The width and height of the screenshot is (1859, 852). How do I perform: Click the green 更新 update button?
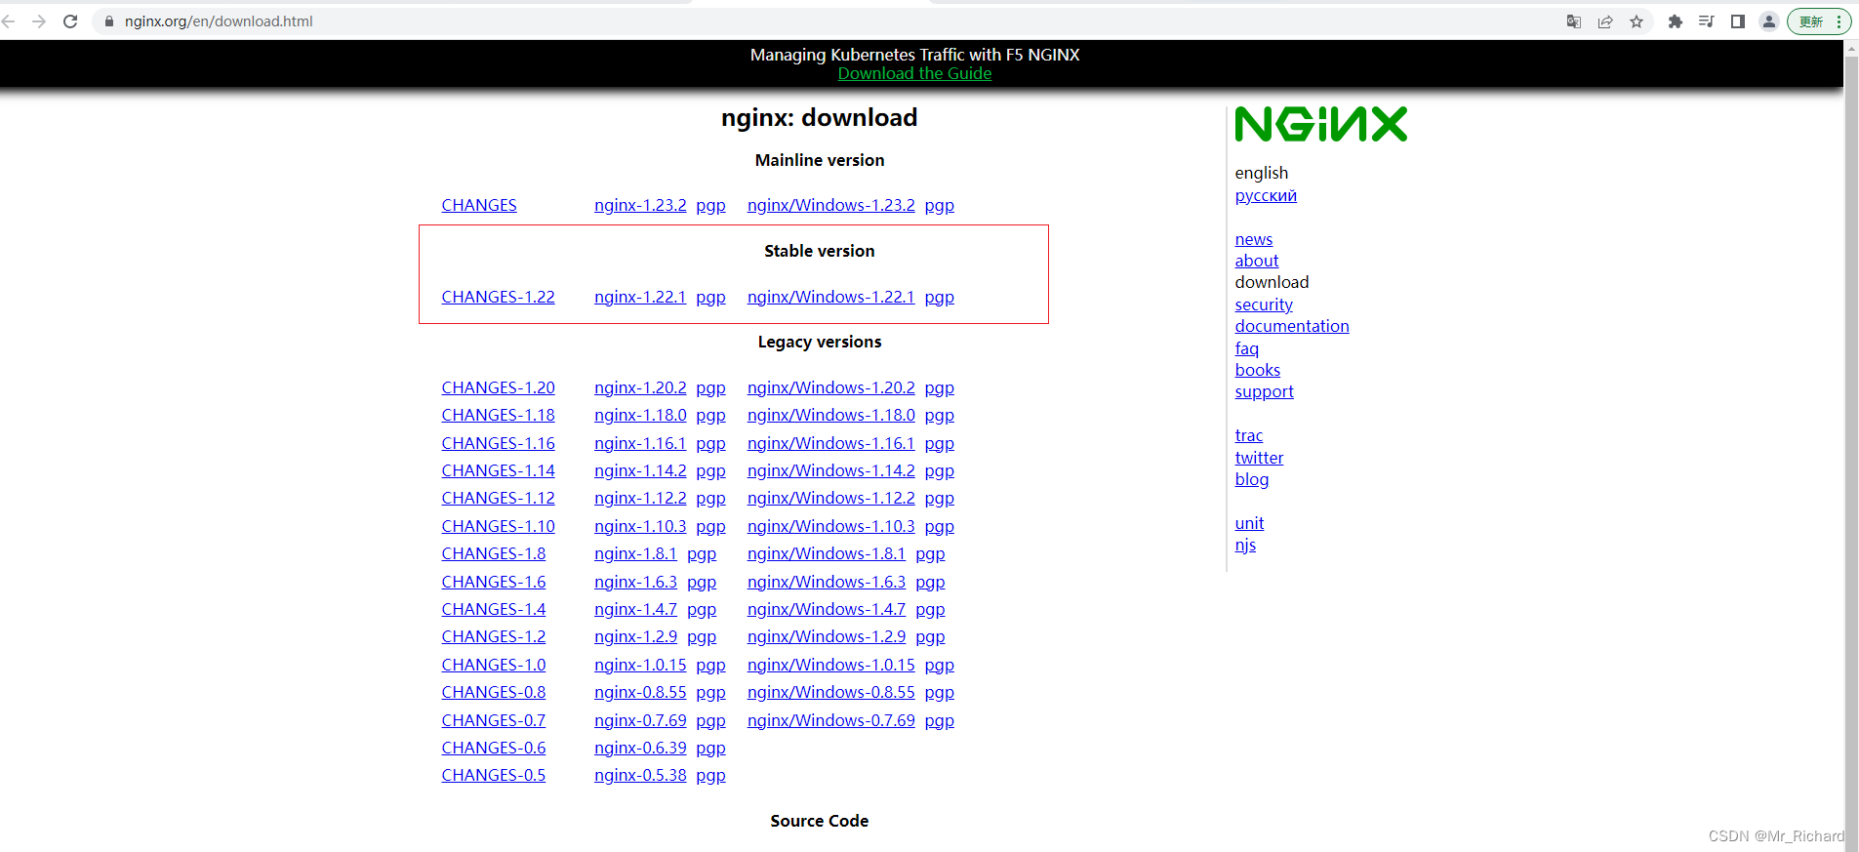click(1819, 21)
